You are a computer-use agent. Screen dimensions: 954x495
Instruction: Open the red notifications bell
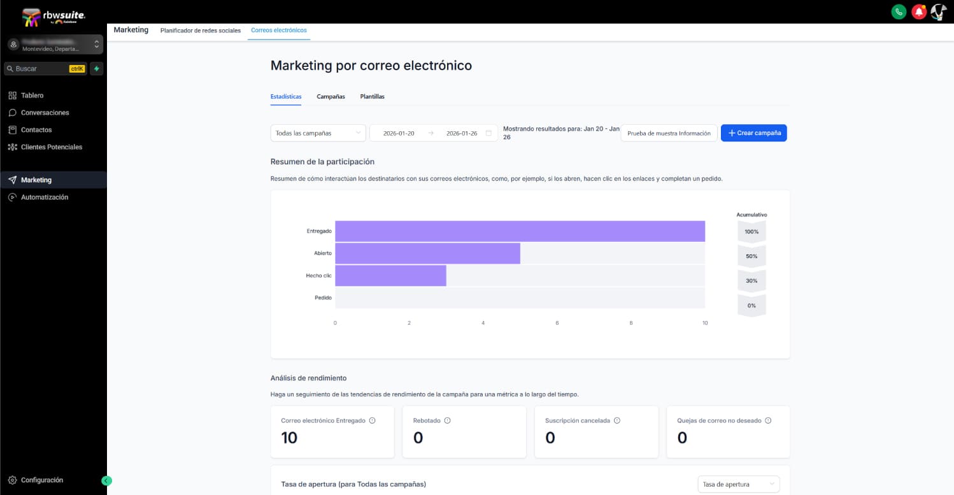pyautogui.click(x=918, y=11)
